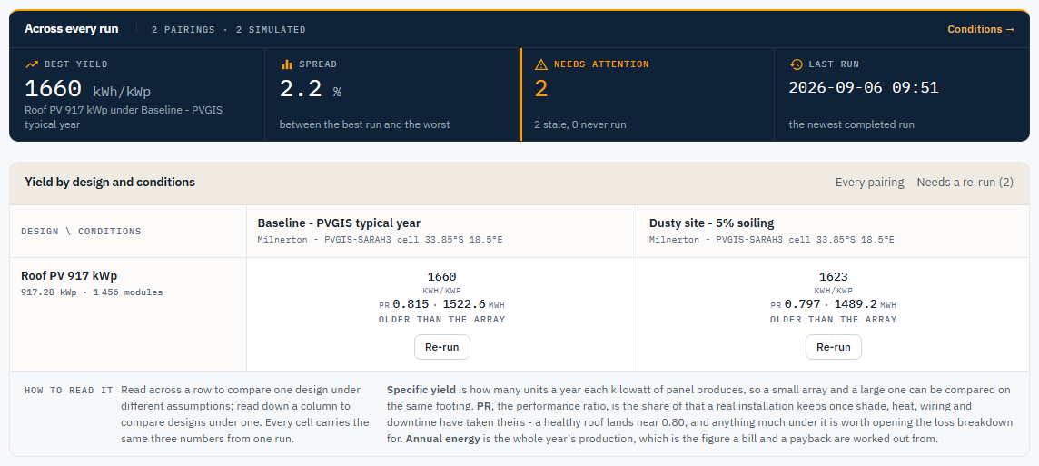
Task: Click the Across every run heading
Action: point(72,28)
